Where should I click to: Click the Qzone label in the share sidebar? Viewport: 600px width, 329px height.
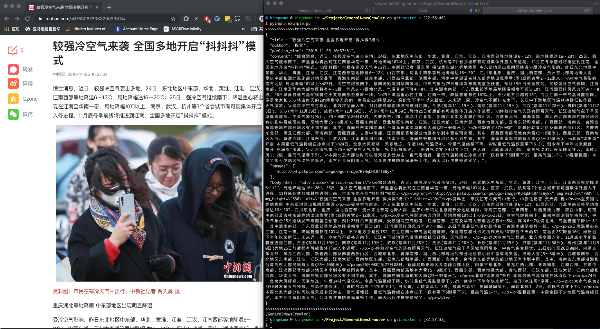coord(30,99)
